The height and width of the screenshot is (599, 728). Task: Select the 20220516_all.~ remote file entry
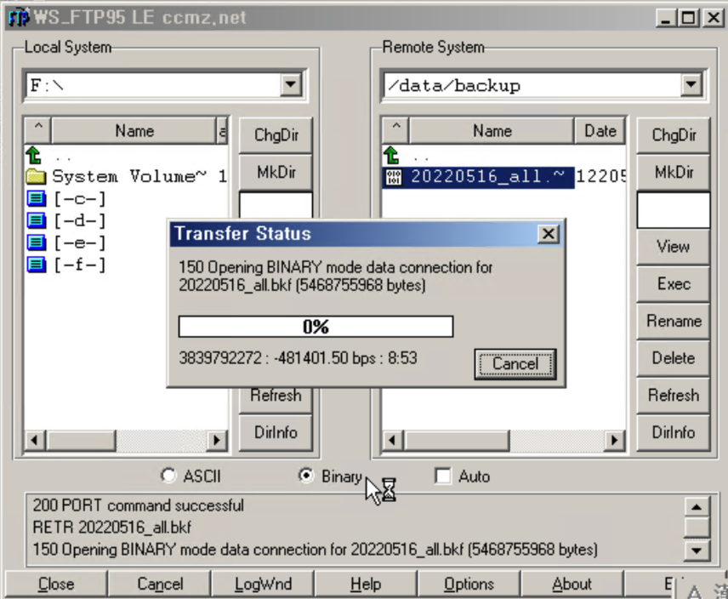coord(478,177)
